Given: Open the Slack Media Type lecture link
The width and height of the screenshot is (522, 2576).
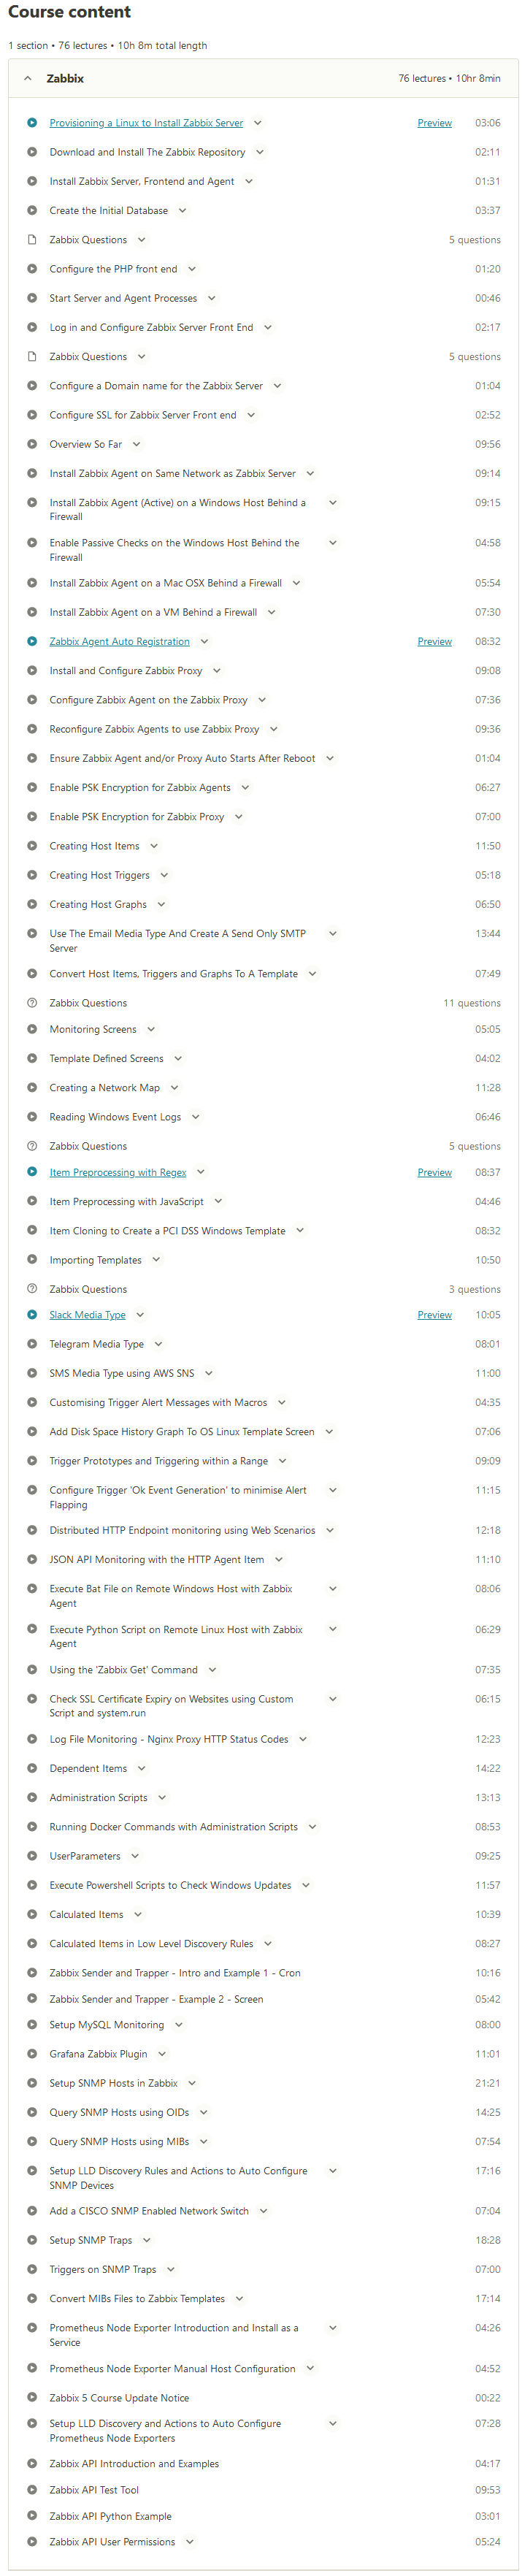Looking at the screenshot, I should click(87, 1315).
